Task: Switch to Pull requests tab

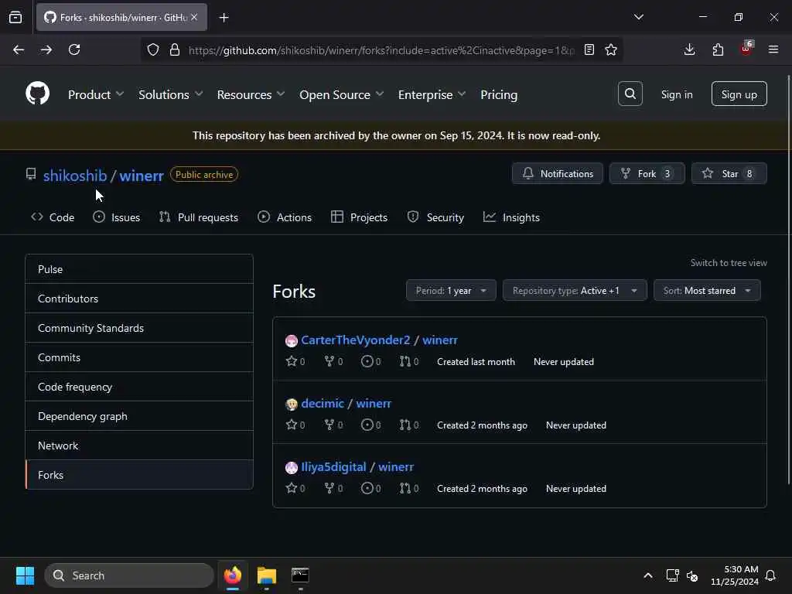Action: point(199,217)
